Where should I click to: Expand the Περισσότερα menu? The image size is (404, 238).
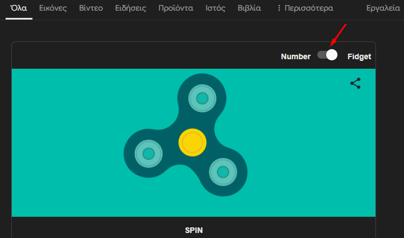click(305, 8)
